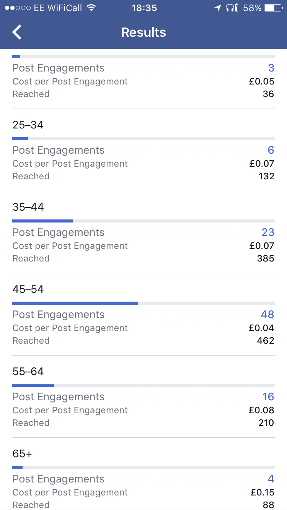Tap the Reached 462 count
Screen dimensions: 287x510
coord(266,341)
